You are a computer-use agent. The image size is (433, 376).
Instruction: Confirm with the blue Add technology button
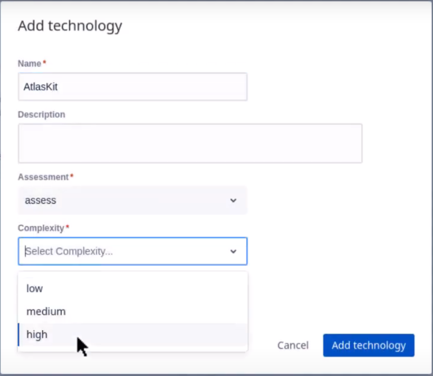[368, 345]
